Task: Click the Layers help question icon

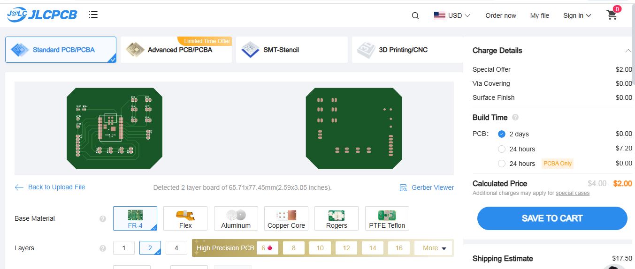Action: tap(103, 248)
